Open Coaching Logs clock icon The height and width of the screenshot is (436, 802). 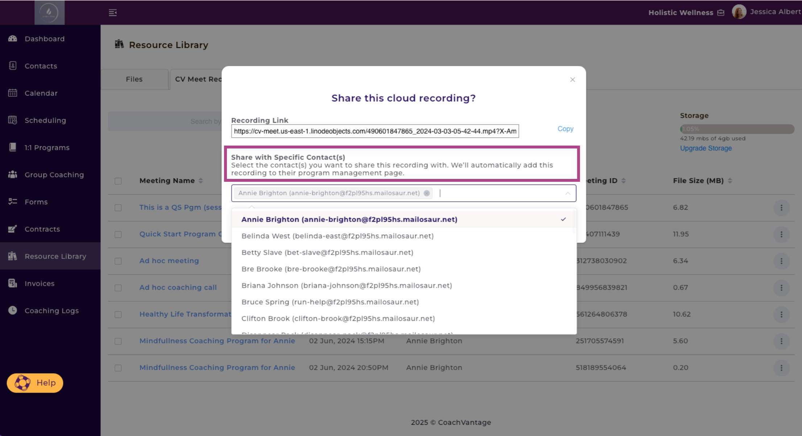click(13, 310)
